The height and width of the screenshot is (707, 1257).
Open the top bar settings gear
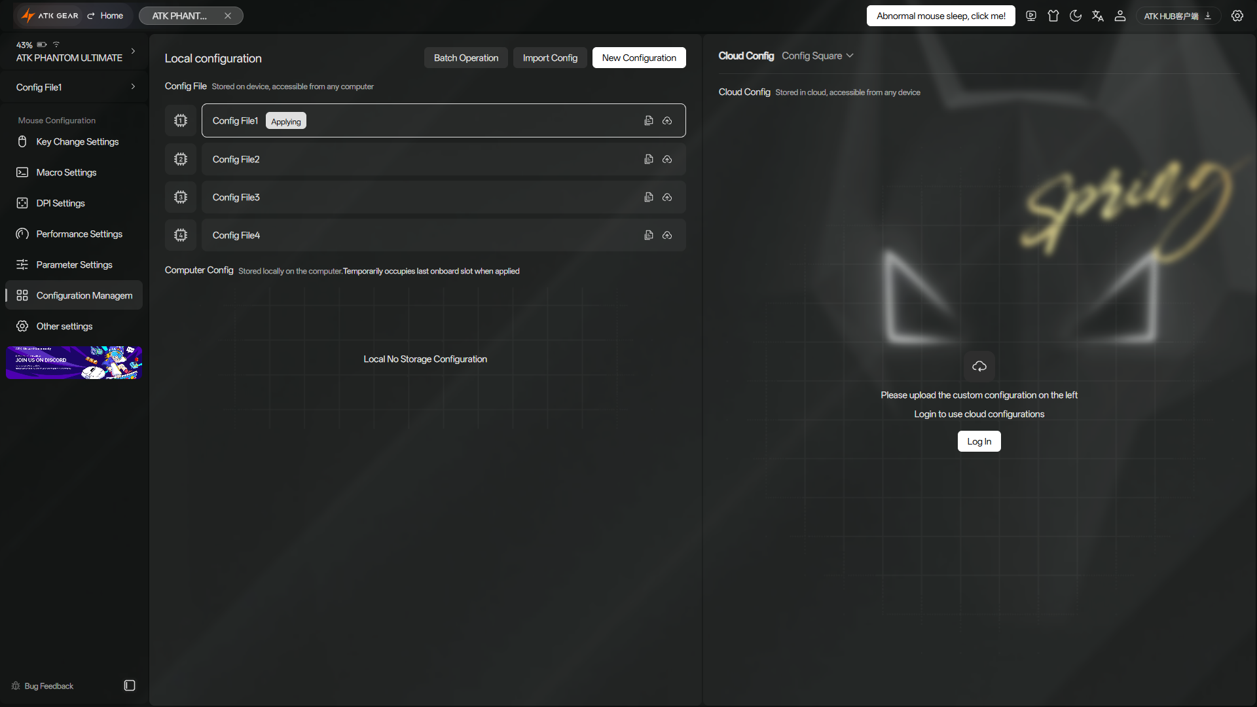(1237, 16)
